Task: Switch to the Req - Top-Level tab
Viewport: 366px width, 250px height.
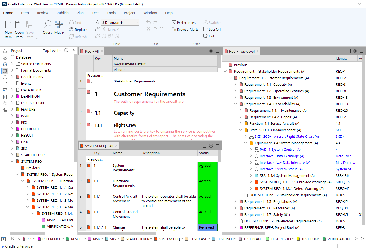Action: (x=242, y=51)
